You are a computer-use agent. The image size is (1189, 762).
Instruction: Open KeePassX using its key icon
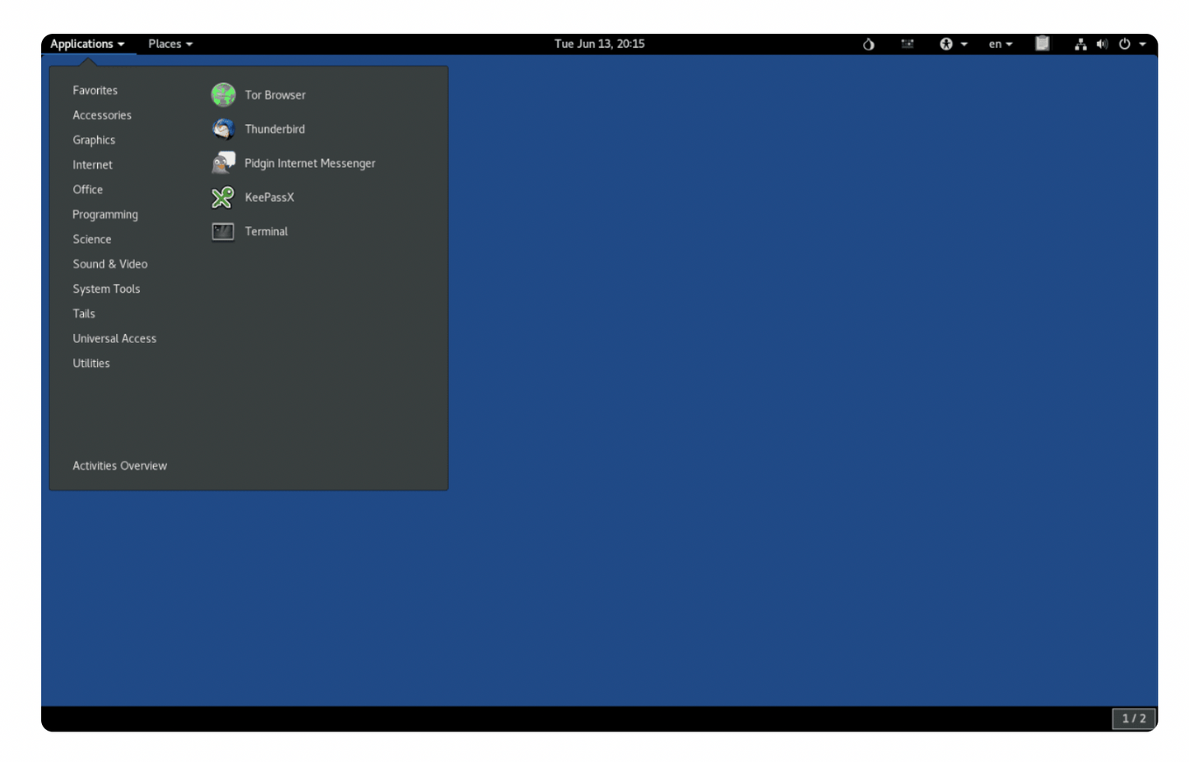pyautogui.click(x=223, y=197)
